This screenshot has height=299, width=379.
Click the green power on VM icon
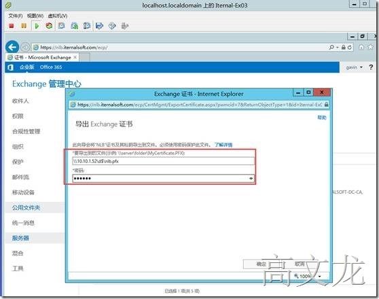tap(37, 26)
